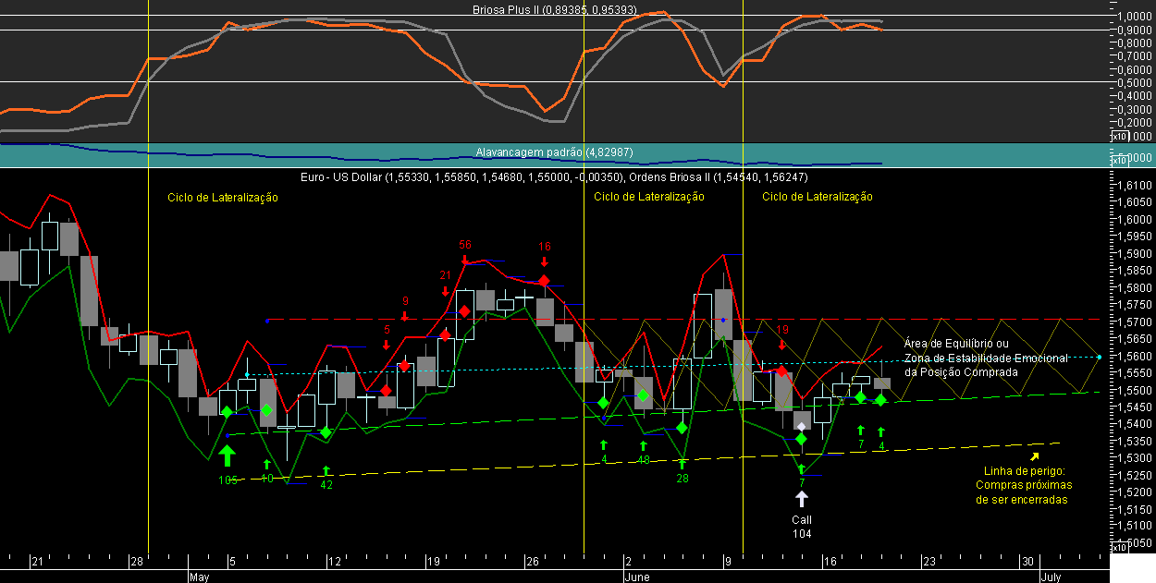Click the small yellow arrow beside 'Linha de perigo'
The image size is (1156, 583).
[x=1034, y=455]
